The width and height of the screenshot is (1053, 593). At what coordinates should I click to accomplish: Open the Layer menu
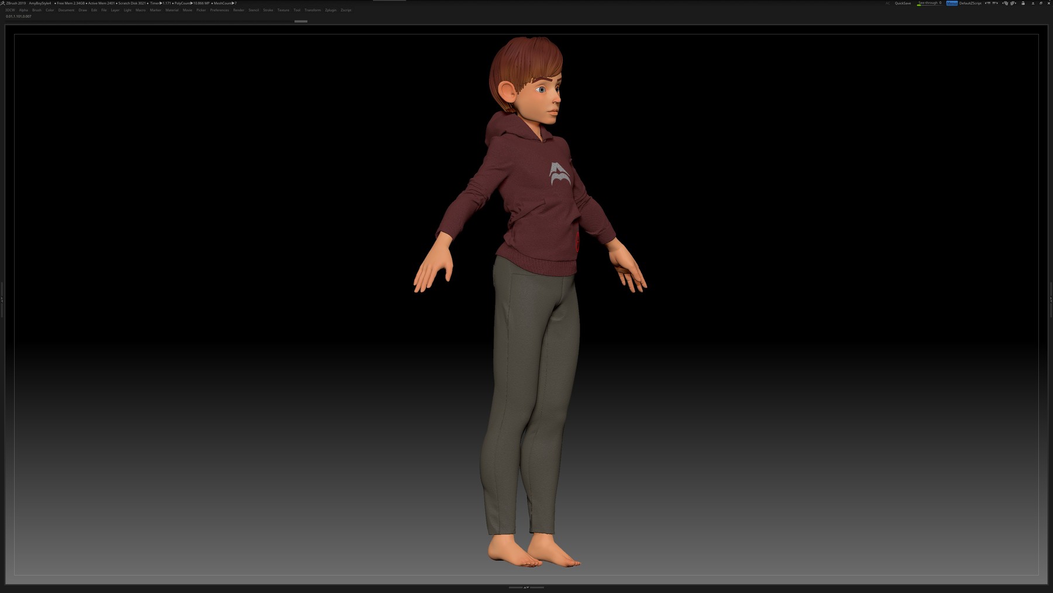click(115, 10)
